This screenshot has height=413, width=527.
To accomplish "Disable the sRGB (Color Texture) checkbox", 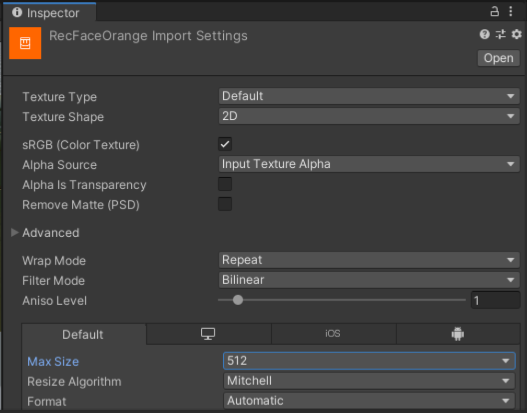I will 224,144.
